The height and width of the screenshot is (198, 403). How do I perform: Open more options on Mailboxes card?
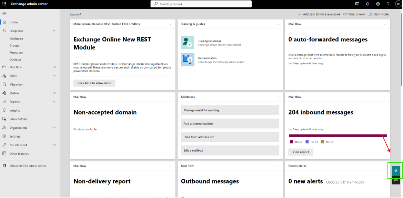click(278, 97)
